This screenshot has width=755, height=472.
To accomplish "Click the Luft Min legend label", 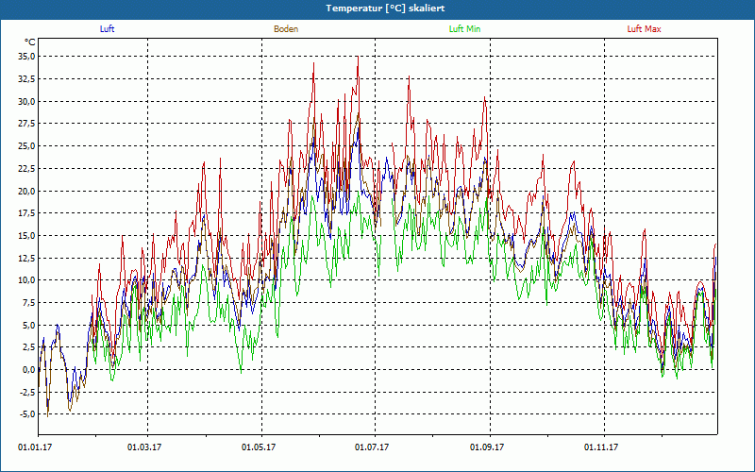I will coord(464,29).
